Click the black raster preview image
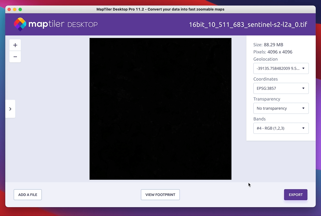This screenshot has height=216, width=321. pyautogui.click(x=160, y=109)
